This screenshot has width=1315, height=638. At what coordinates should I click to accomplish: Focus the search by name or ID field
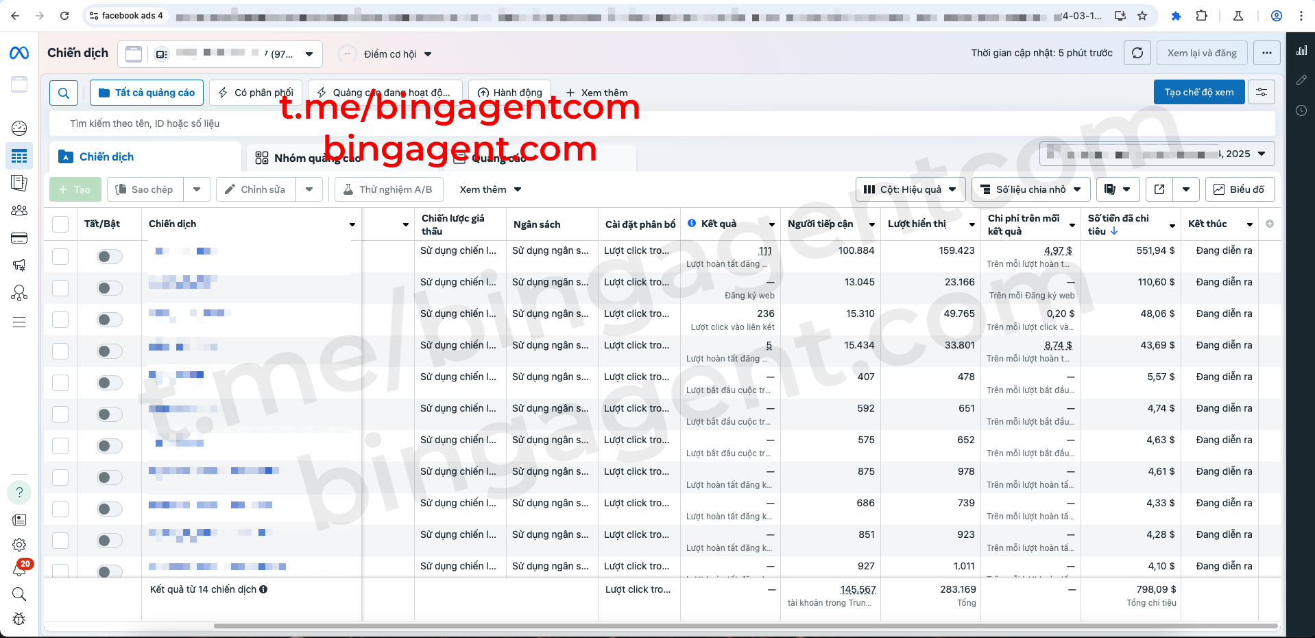pyautogui.click(x=662, y=123)
